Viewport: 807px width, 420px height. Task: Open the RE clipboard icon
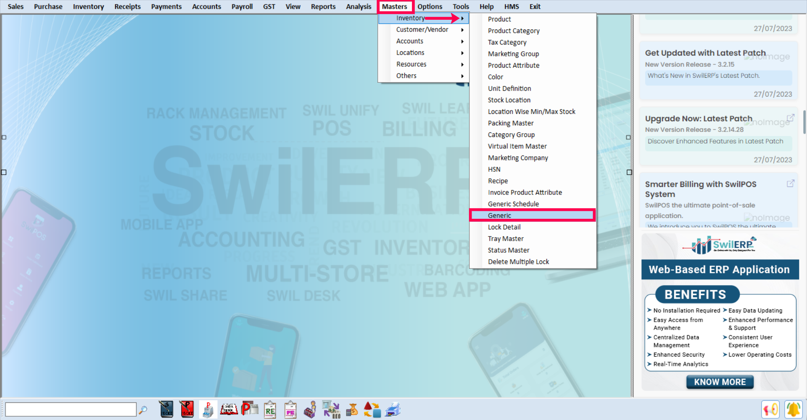[270, 409]
